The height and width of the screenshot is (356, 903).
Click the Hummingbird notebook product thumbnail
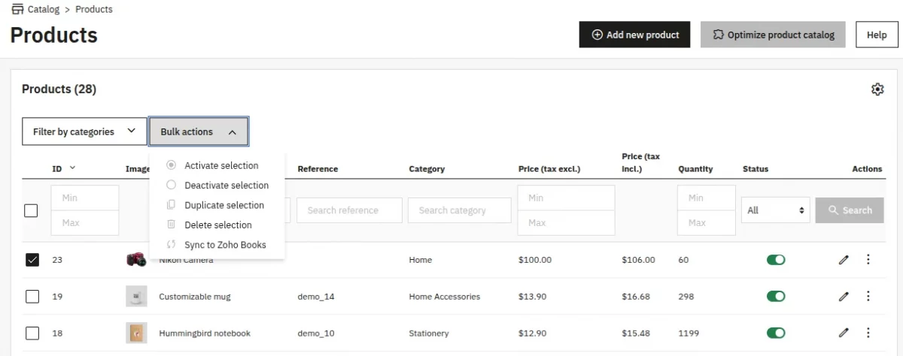[136, 333]
